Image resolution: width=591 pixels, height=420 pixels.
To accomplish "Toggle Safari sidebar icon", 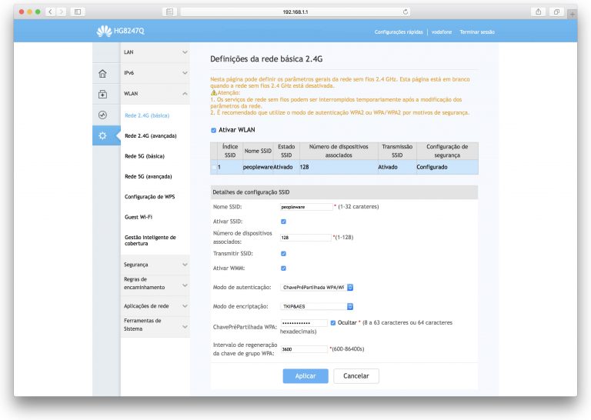I will pos(77,12).
